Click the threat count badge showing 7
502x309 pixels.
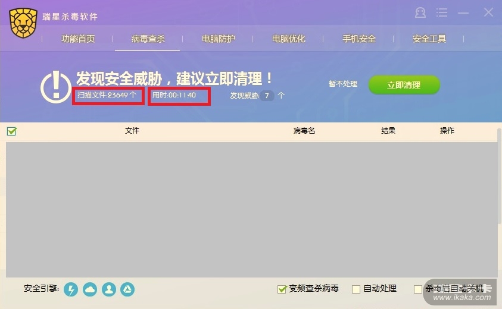coord(267,96)
